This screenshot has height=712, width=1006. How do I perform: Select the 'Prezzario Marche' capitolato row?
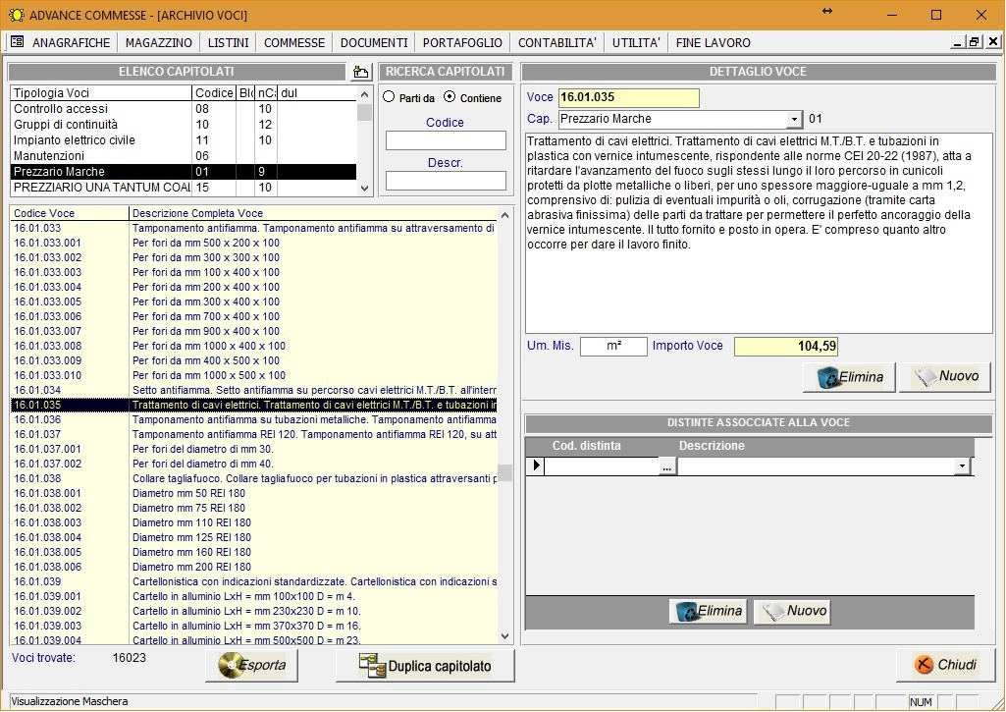coord(184,172)
